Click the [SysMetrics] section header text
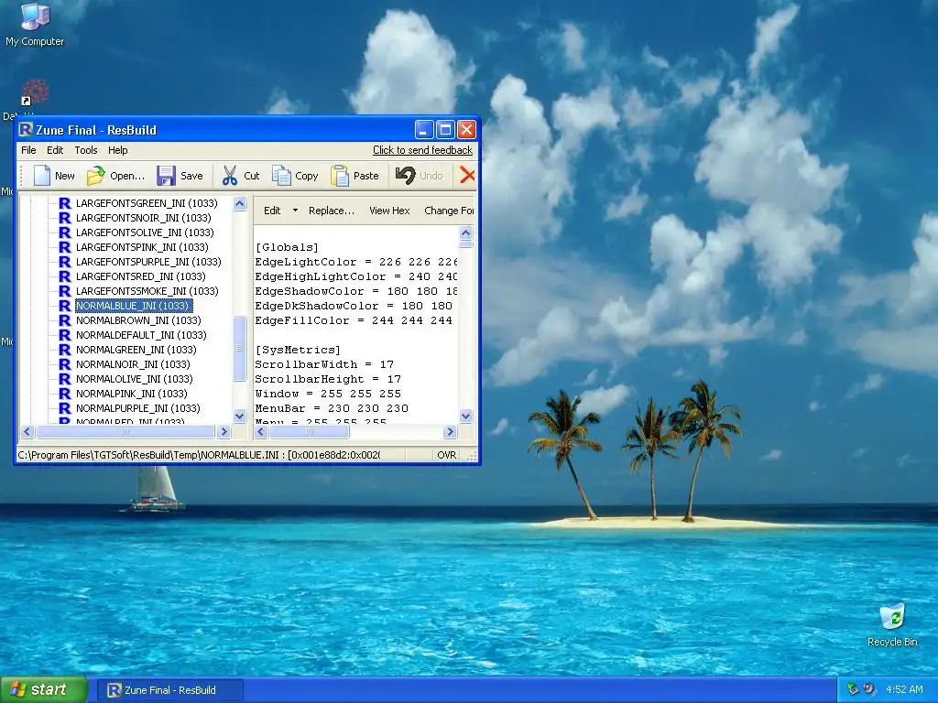938x703 pixels. coord(298,350)
